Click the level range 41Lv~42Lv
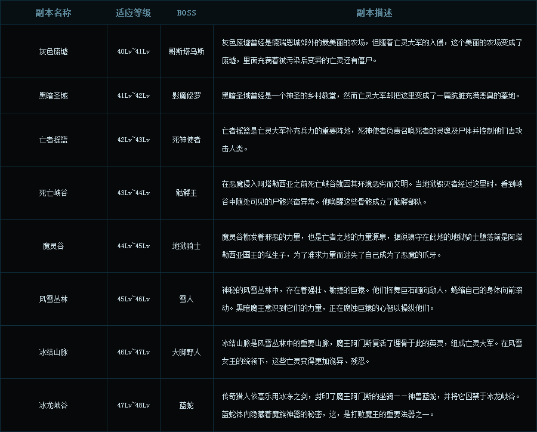This screenshot has height=432, width=537. (x=133, y=95)
